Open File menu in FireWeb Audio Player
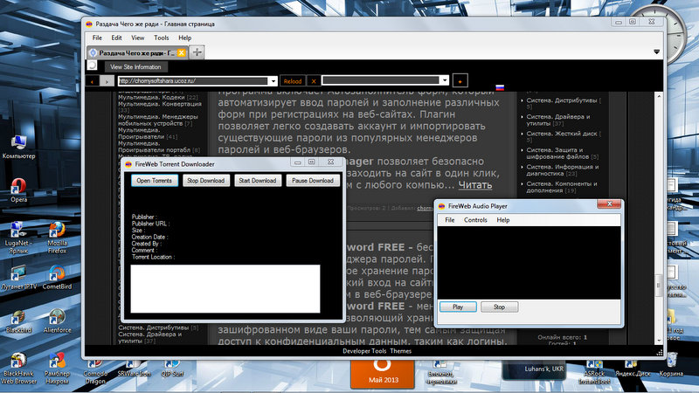 450,220
